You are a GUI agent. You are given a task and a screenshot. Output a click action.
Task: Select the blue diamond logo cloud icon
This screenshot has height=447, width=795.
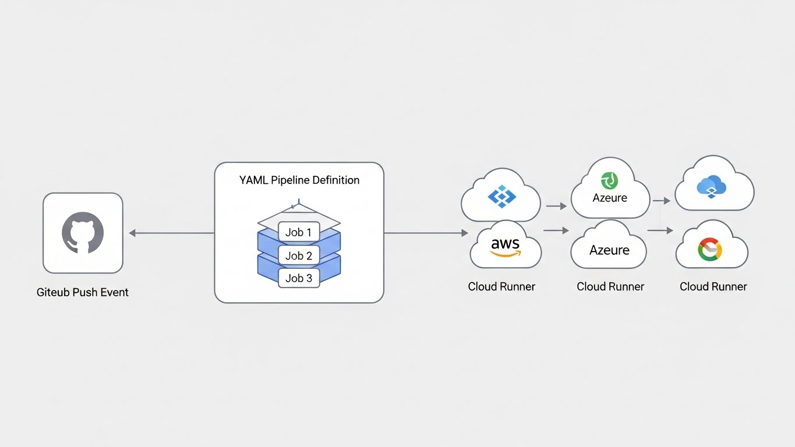point(501,197)
